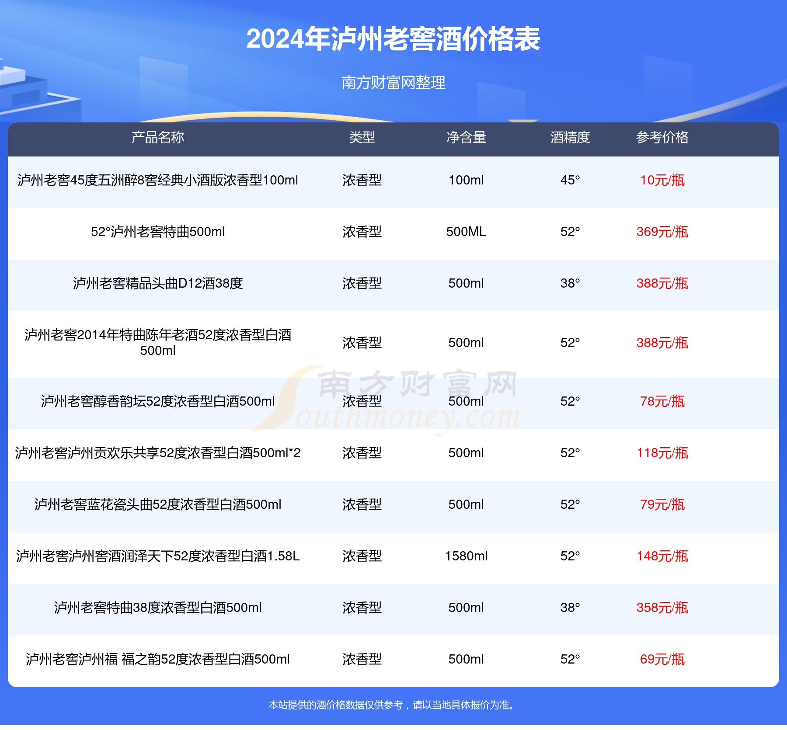787x730 pixels.
Task: Click the price 79元/瓶
Action: (662, 504)
